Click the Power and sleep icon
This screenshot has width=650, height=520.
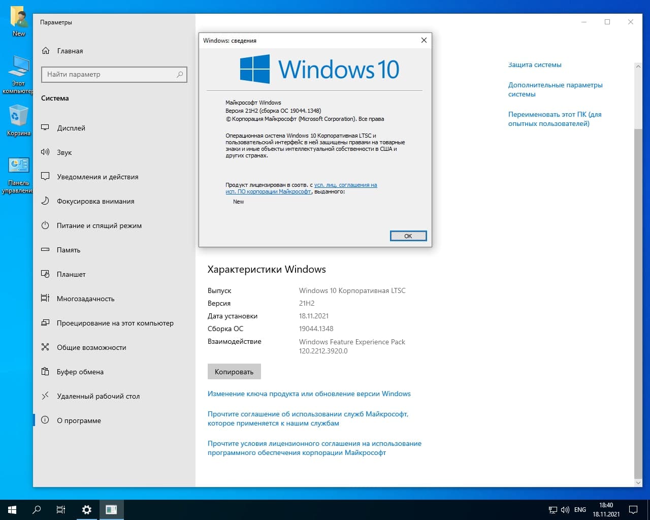coord(45,225)
